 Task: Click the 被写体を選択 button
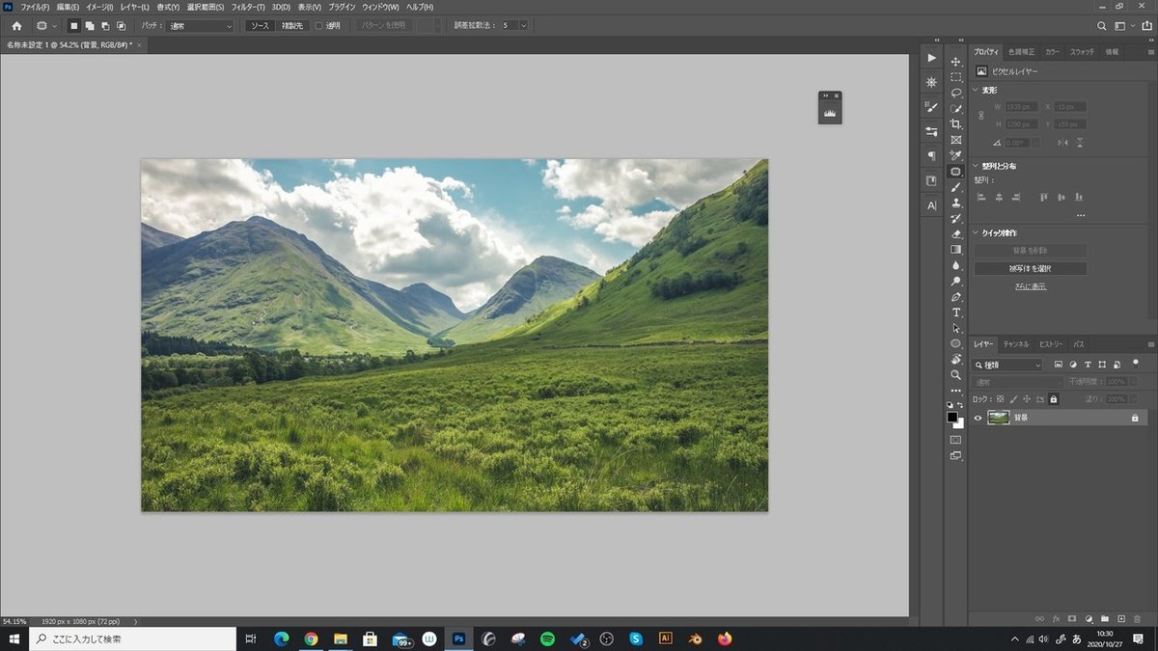[x=1031, y=269]
